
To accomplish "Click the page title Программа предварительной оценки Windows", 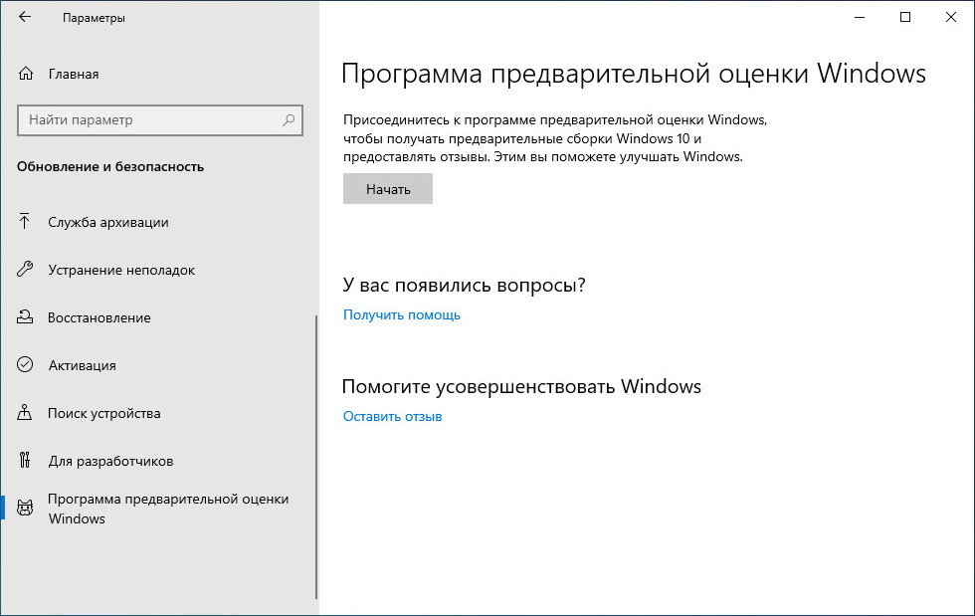I will click(634, 74).
